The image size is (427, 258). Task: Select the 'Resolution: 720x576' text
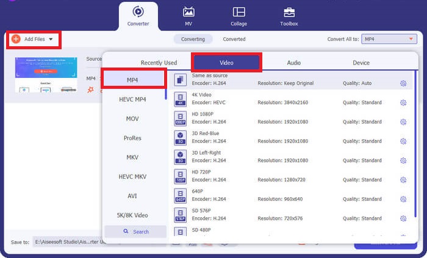[x=280, y=218]
